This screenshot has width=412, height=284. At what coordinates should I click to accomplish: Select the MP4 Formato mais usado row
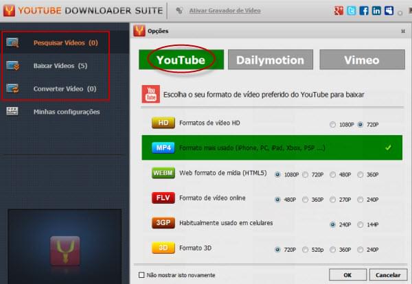tap(272, 147)
